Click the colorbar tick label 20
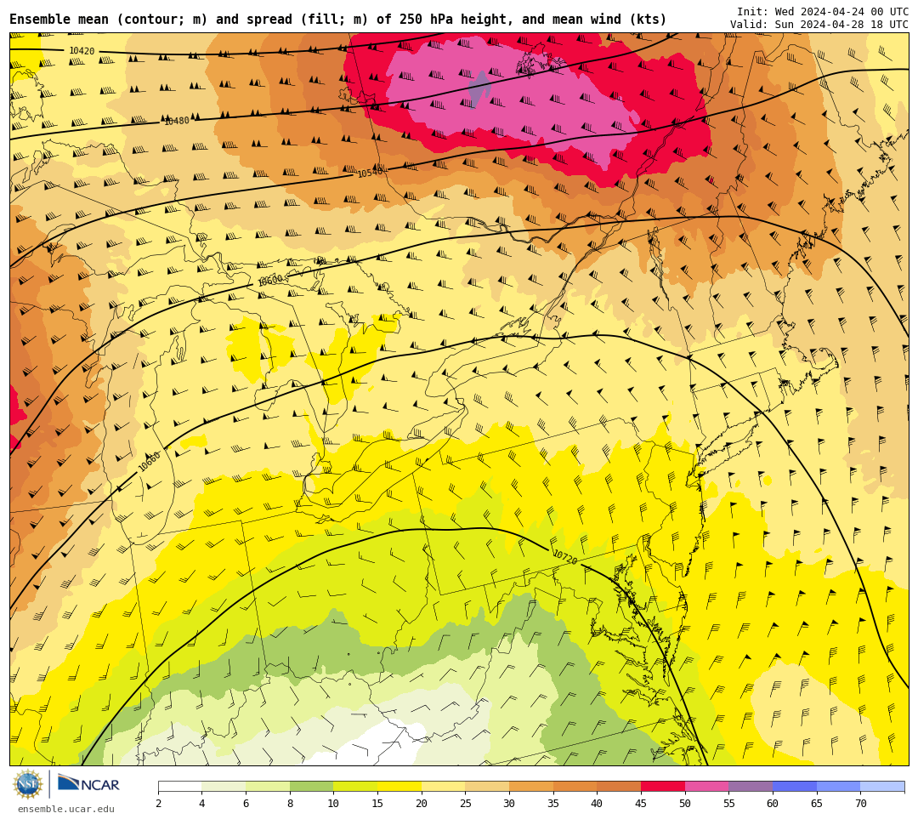The image size is (918, 819). click(422, 803)
